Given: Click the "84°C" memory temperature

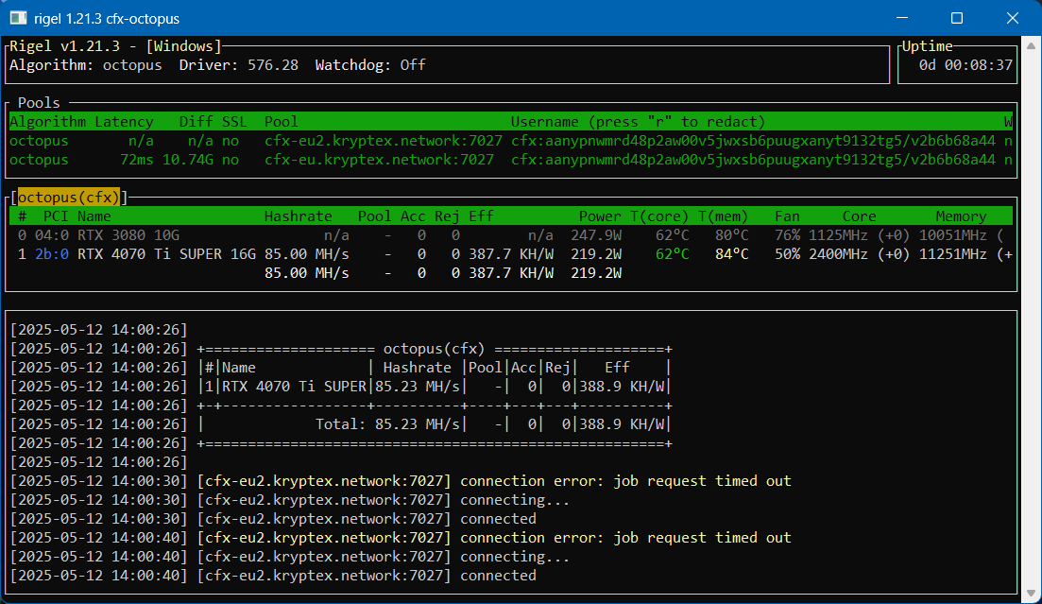Looking at the screenshot, I should 731,254.
